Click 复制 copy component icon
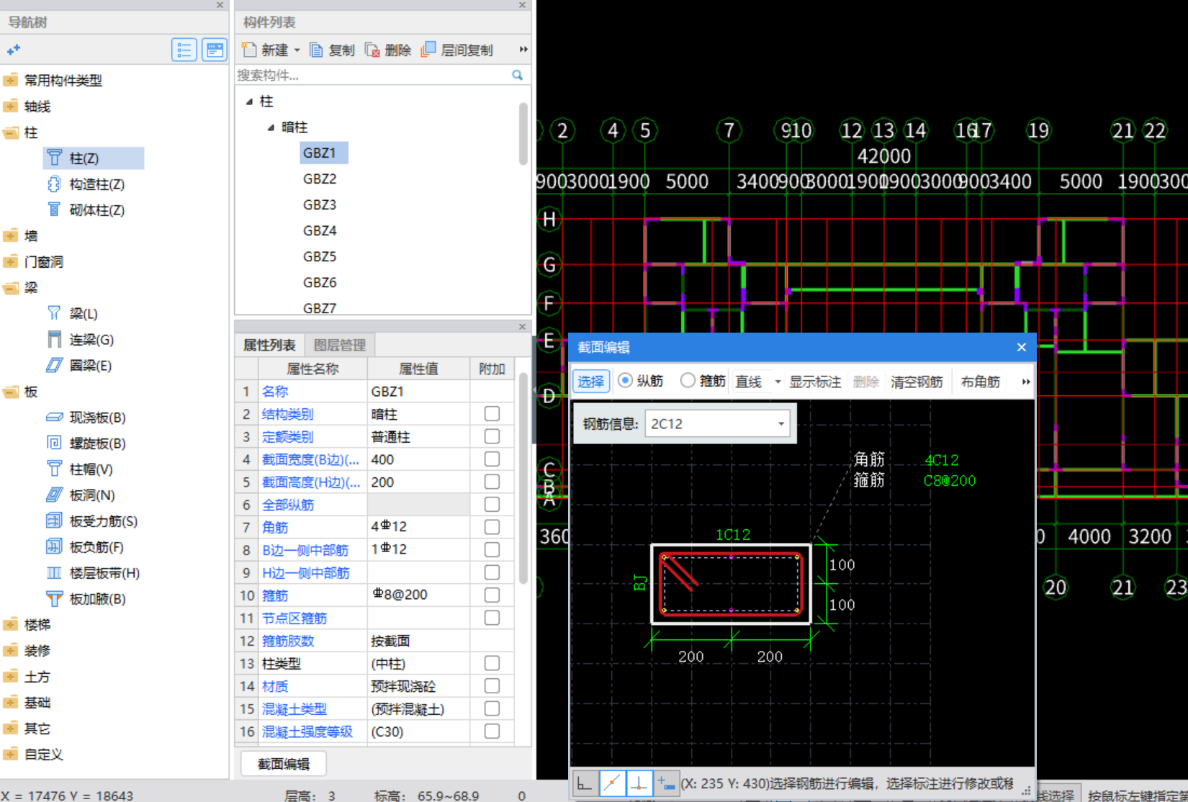The width and height of the screenshot is (1188, 802). (x=316, y=50)
